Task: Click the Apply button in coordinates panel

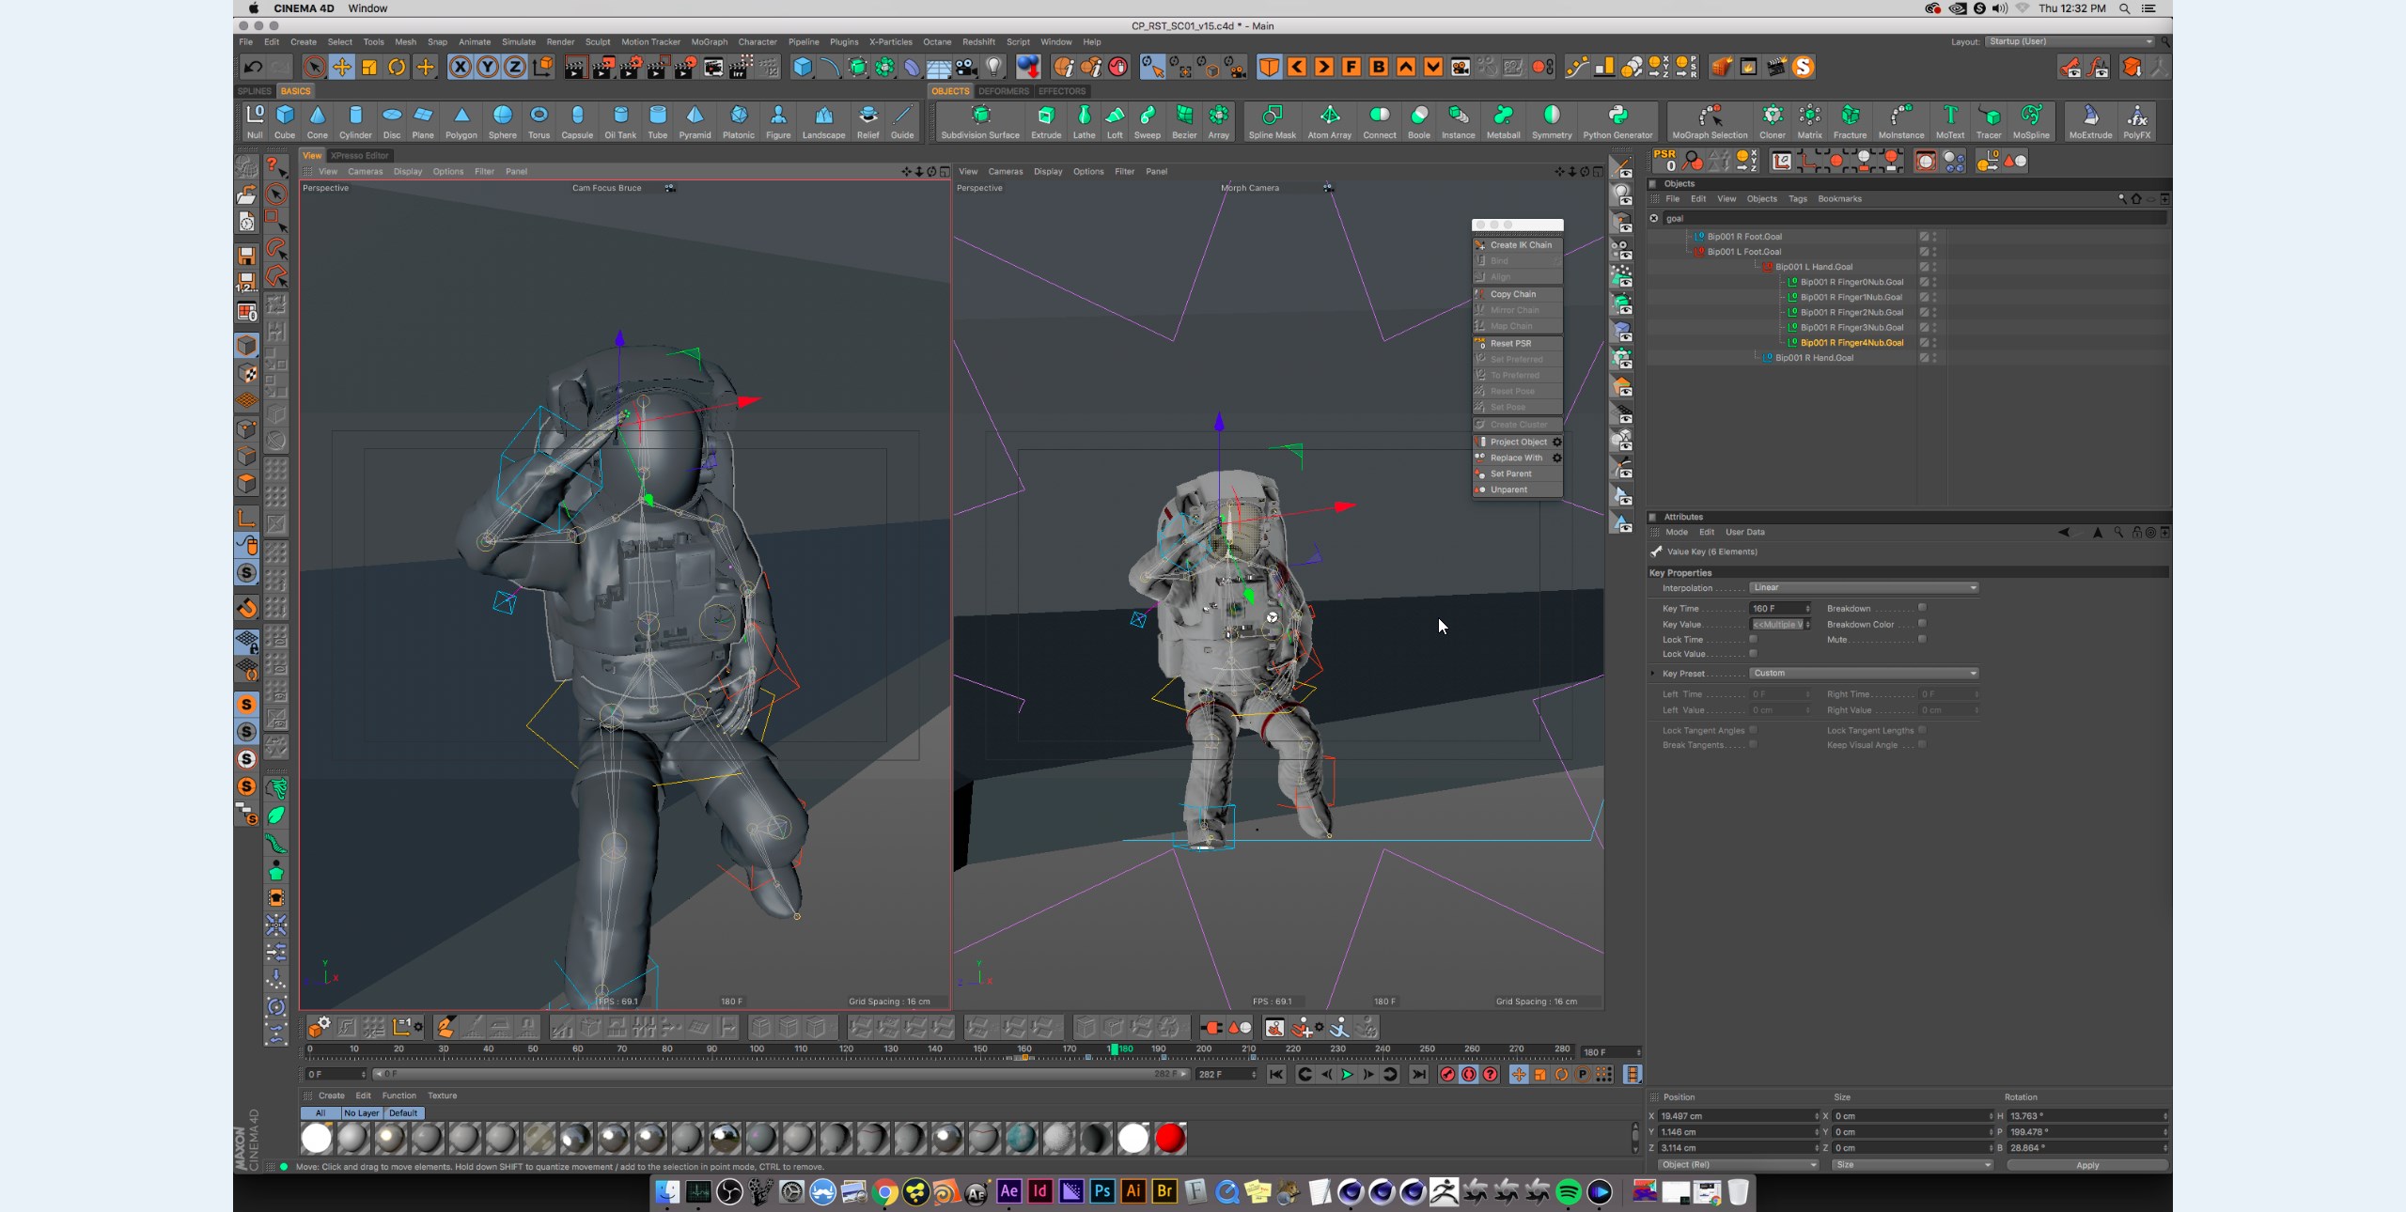Action: (x=2086, y=1165)
